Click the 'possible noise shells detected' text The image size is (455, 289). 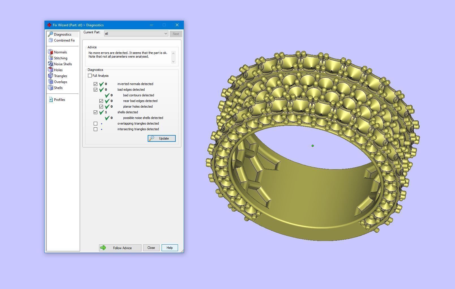[143, 118]
